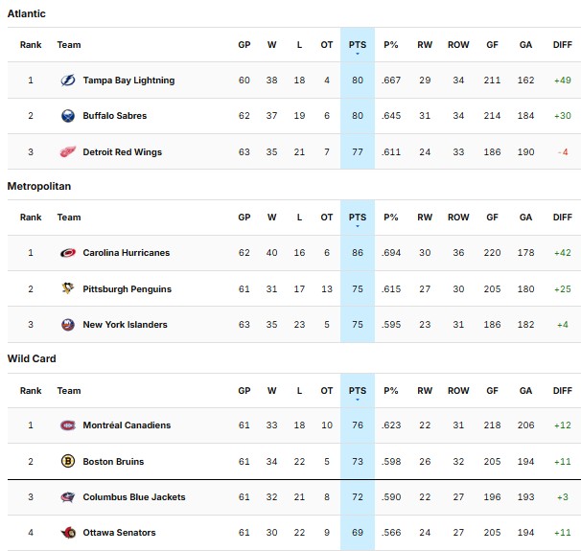Click the Boston Bruins logo
This screenshot has height=551, width=581.
[x=67, y=462]
